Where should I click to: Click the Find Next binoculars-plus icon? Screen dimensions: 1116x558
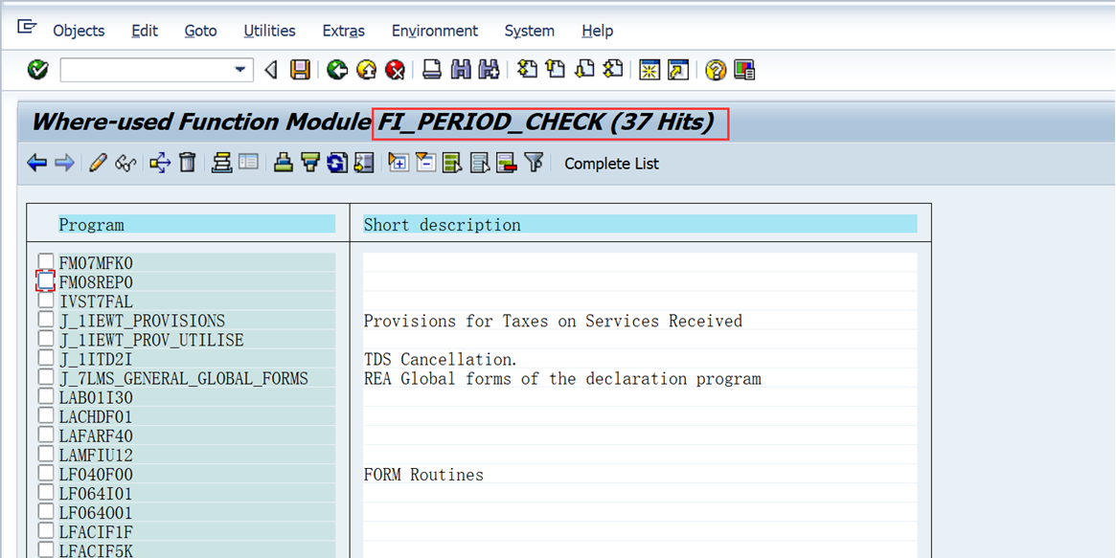[x=489, y=70]
